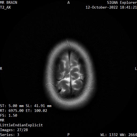Click the anterior 'A' orientation marker

point(68,2)
